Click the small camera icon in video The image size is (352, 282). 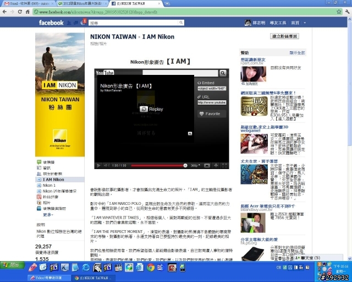tap(190, 134)
